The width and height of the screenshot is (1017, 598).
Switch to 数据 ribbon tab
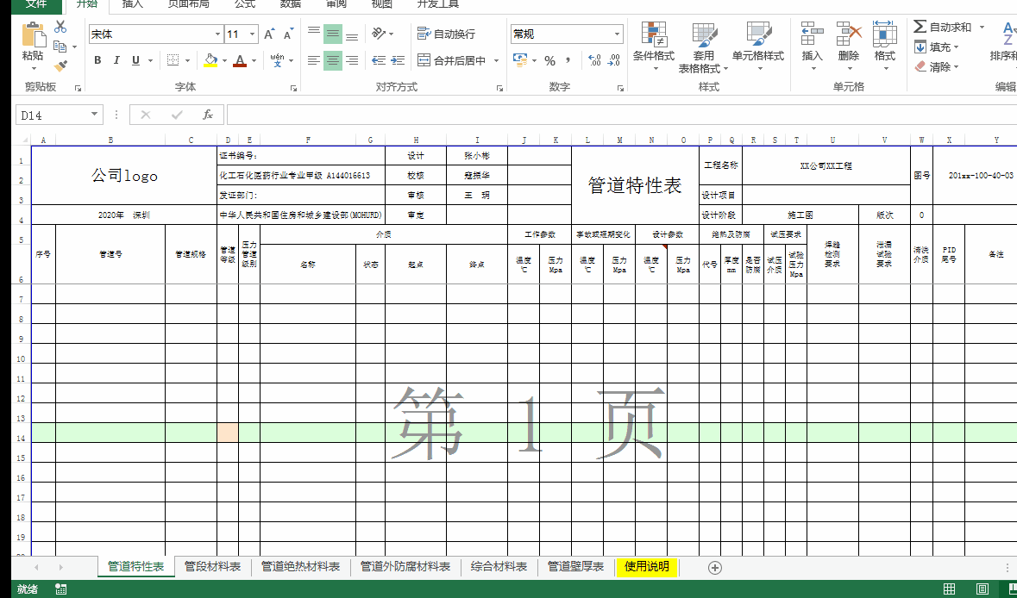tap(291, 4)
